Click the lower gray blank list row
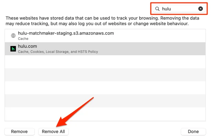The height and width of the screenshot is (140, 211). 105,101
